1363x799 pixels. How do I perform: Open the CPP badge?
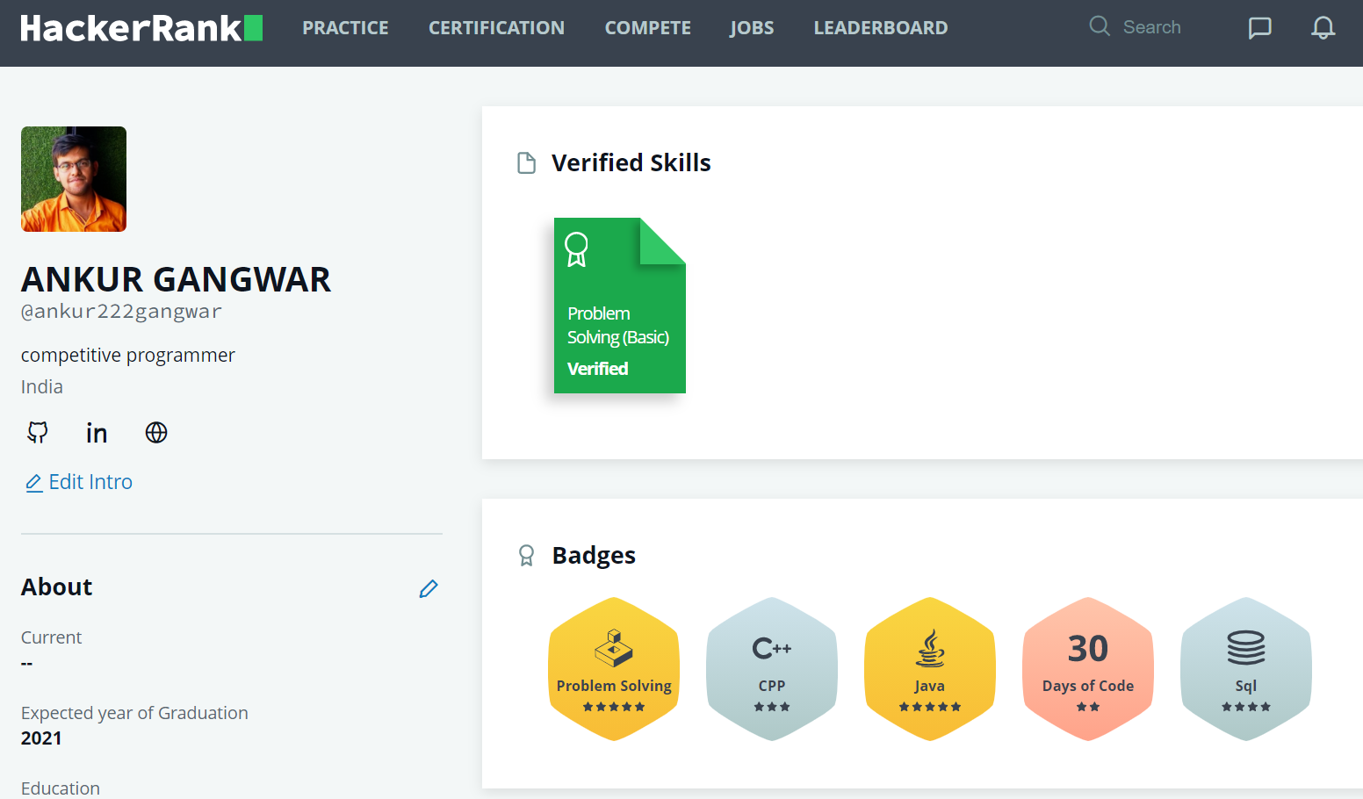click(772, 669)
